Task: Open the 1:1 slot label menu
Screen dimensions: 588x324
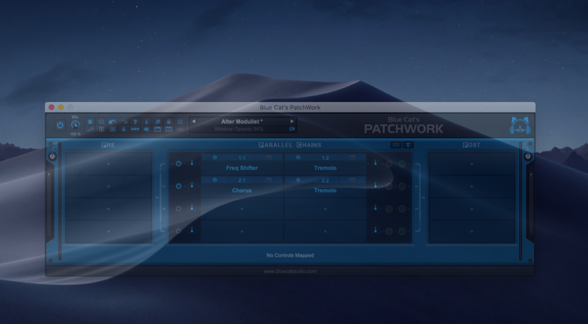Action: pos(242,158)
